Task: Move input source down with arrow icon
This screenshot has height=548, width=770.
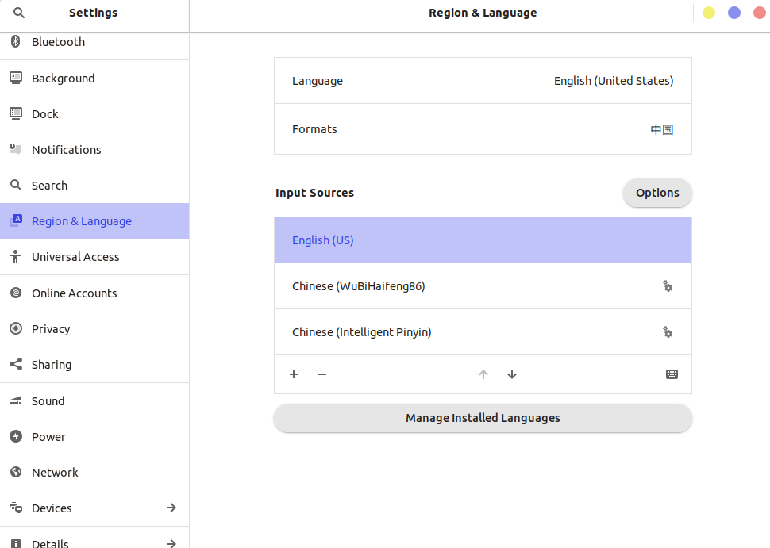Action: (x=512, y=374)
